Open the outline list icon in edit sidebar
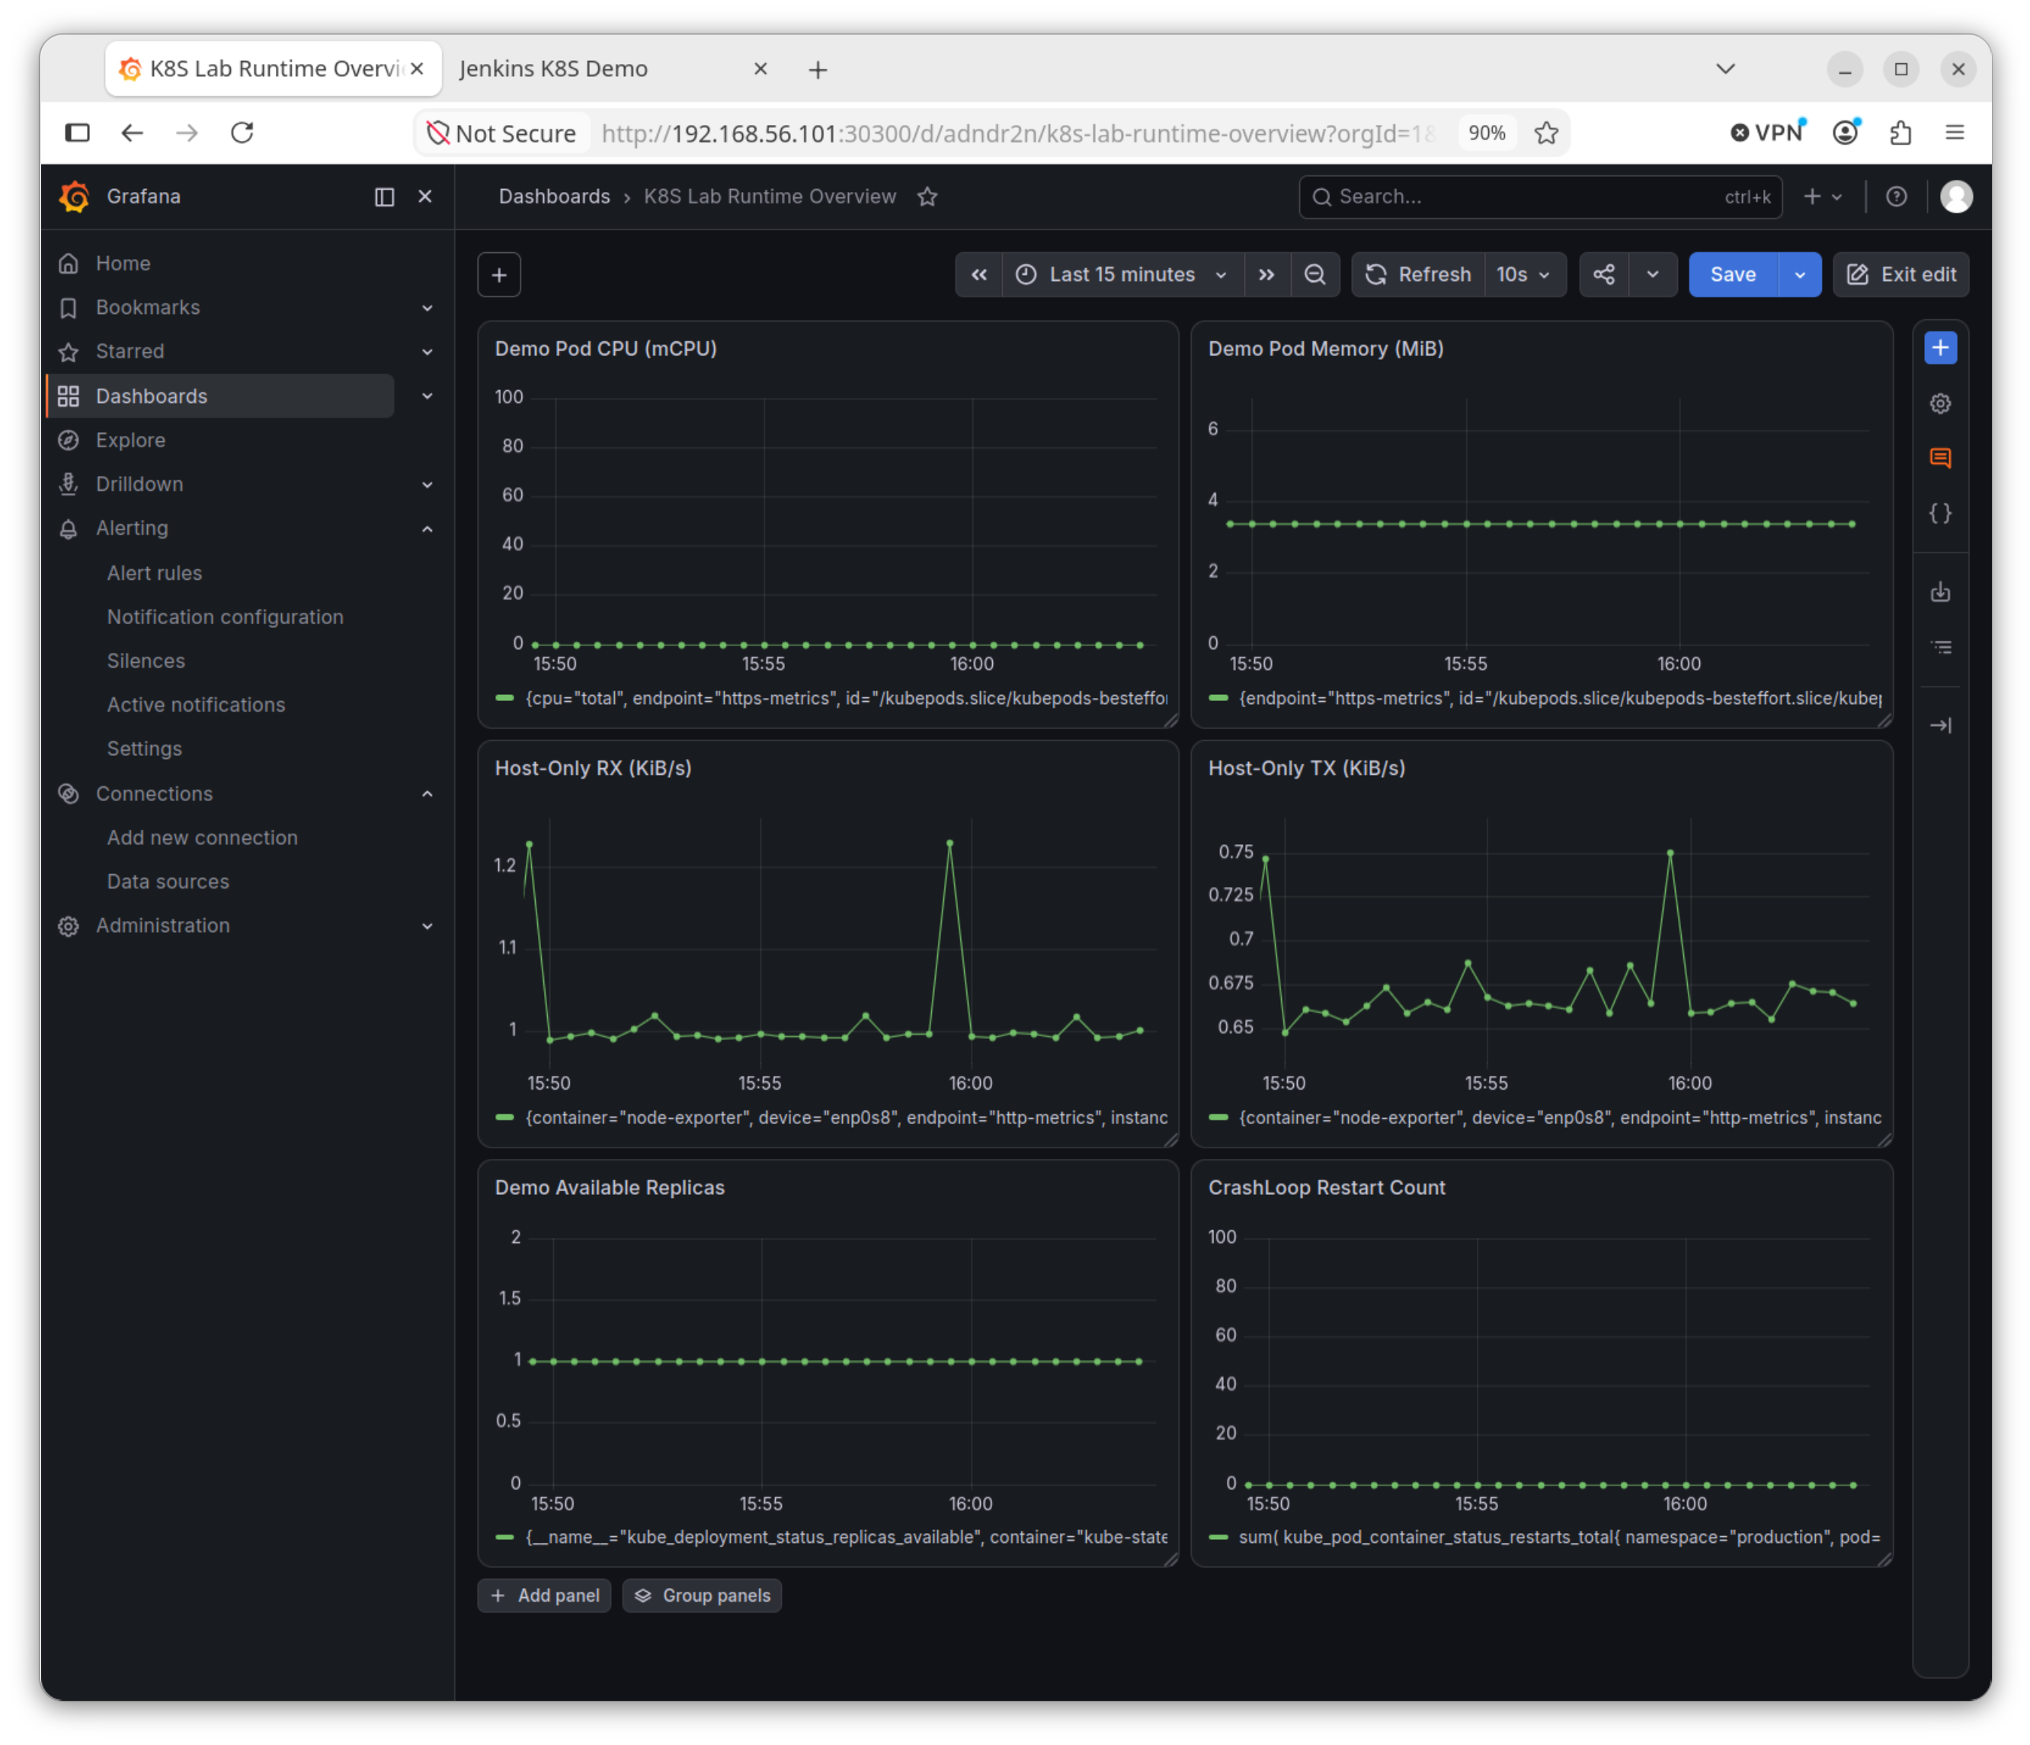This screenshot has width=2030, height=1745. tap(1940, 648)
